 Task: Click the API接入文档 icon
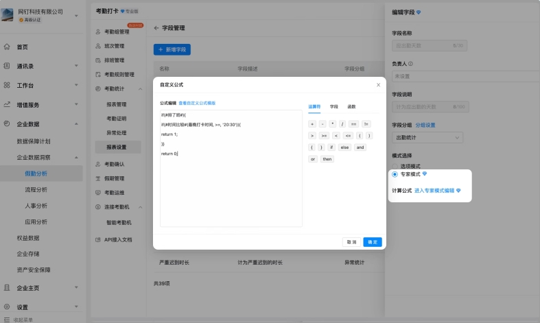pos(97,239)
